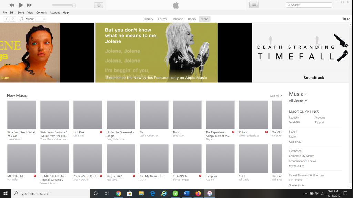
Task: Open the MAGDALENE album banner
Action: 47,52
